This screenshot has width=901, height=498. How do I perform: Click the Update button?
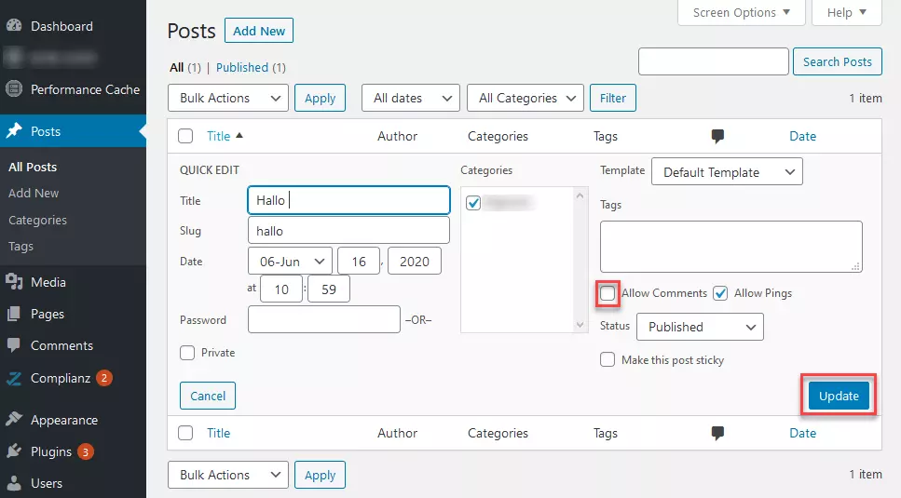[x=839, y=396]
